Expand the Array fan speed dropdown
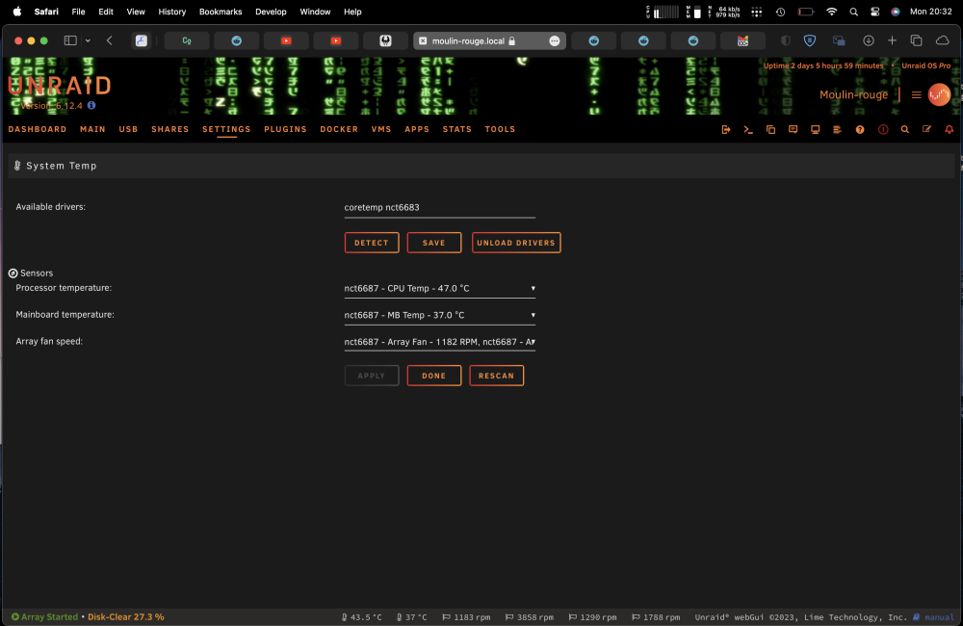The width and height of the screenshot is (963, 626). (440, 342)
